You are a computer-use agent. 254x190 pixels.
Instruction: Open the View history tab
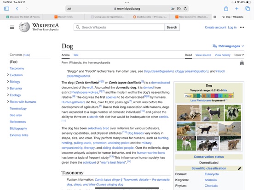[222, 55]
